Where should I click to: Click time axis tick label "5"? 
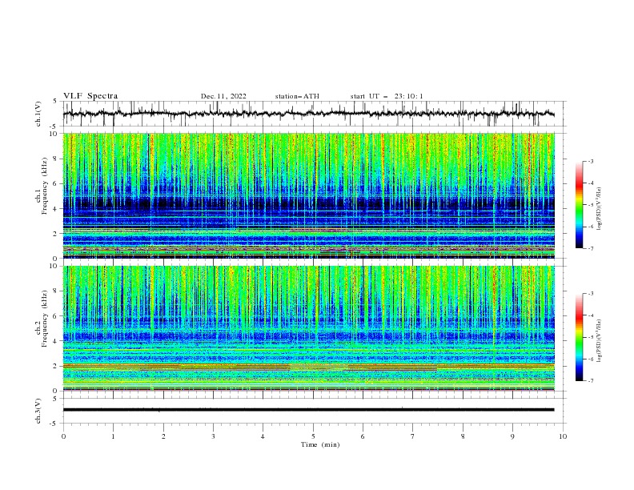[x=313, y=436]
